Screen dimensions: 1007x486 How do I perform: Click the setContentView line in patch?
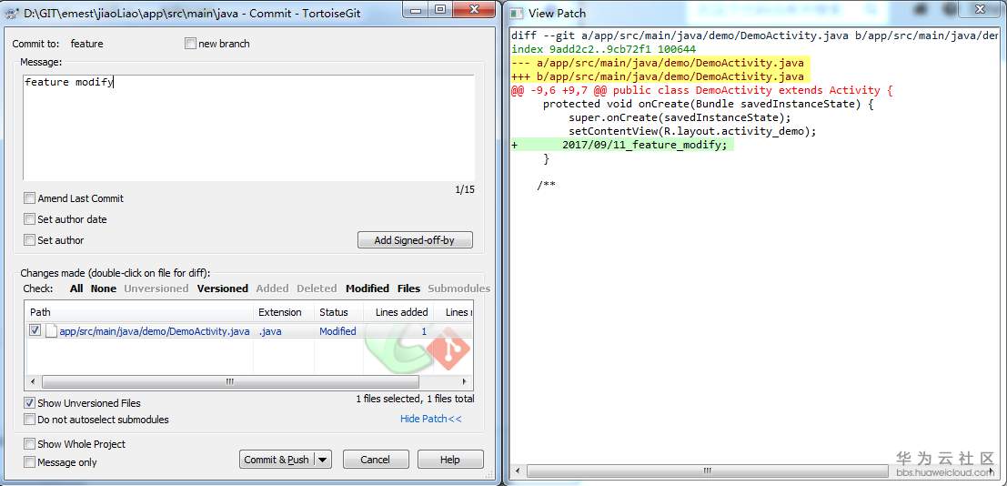(691, 131)
